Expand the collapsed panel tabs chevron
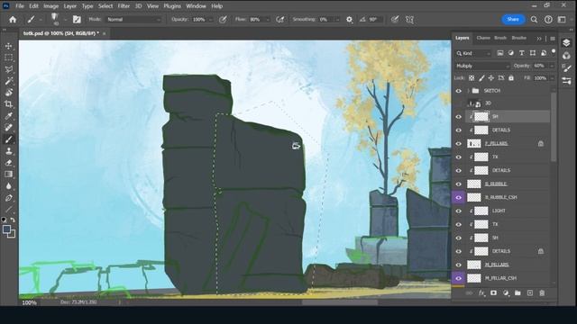 [539, 38]
